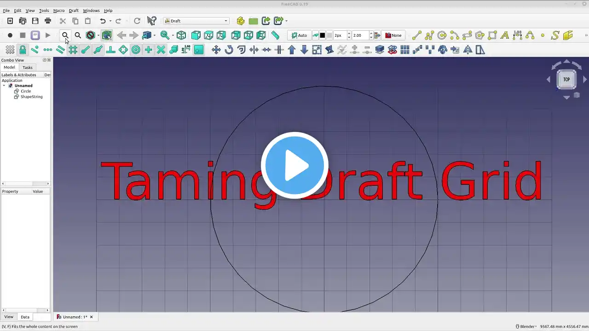Select the Draft Circle tool

(x=442, y=35)
